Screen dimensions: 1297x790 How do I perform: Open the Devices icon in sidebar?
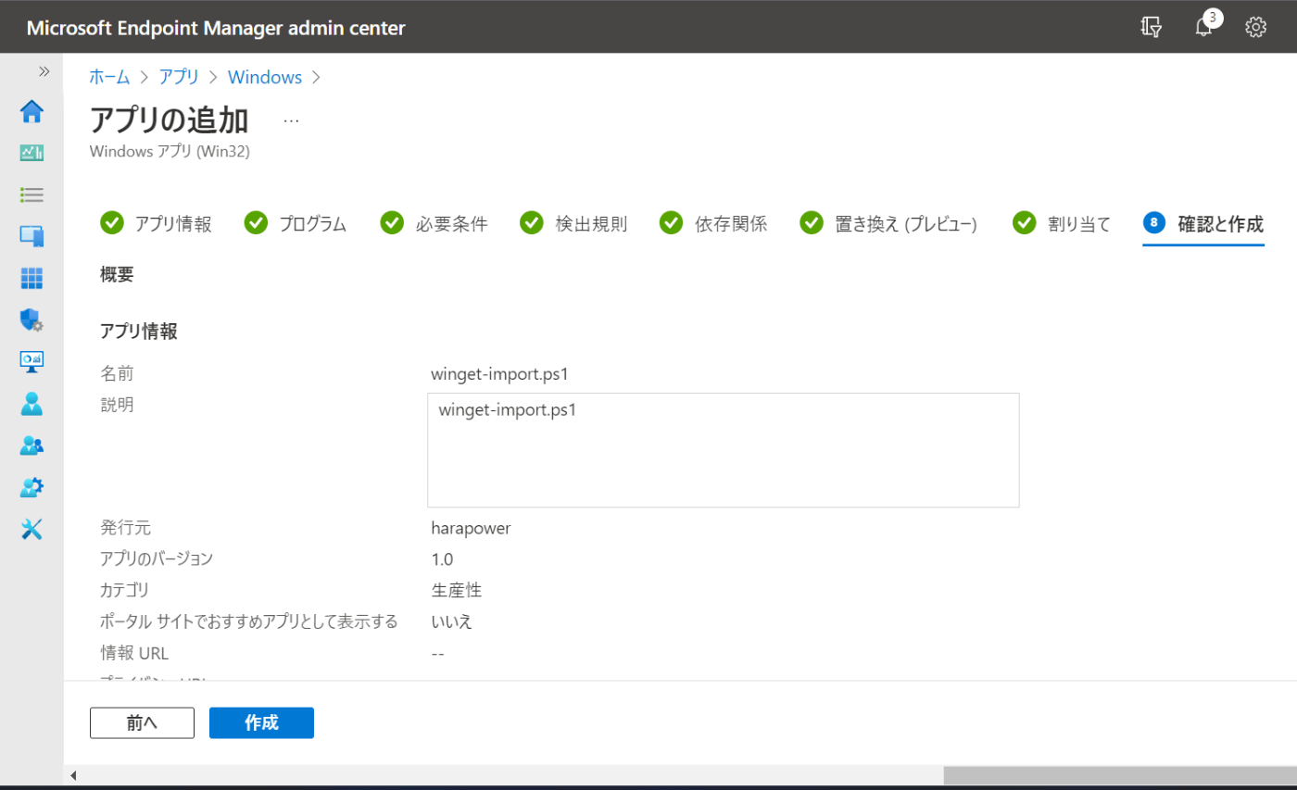point(31,236)
